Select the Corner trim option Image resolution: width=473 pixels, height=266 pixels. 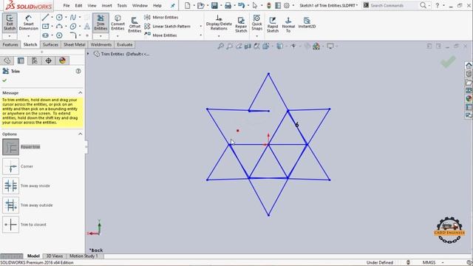click(x=11, y=166)
